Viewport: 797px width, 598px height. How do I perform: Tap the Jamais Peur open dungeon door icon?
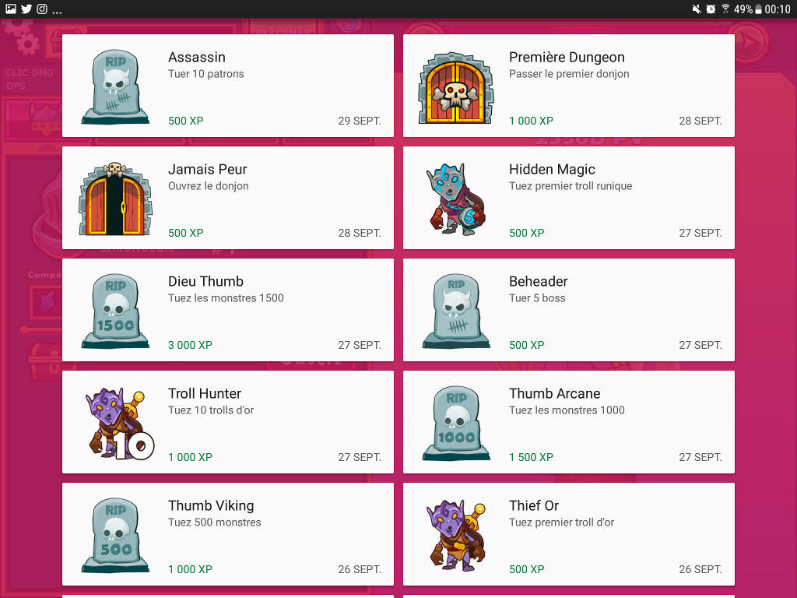pos(115,199)
